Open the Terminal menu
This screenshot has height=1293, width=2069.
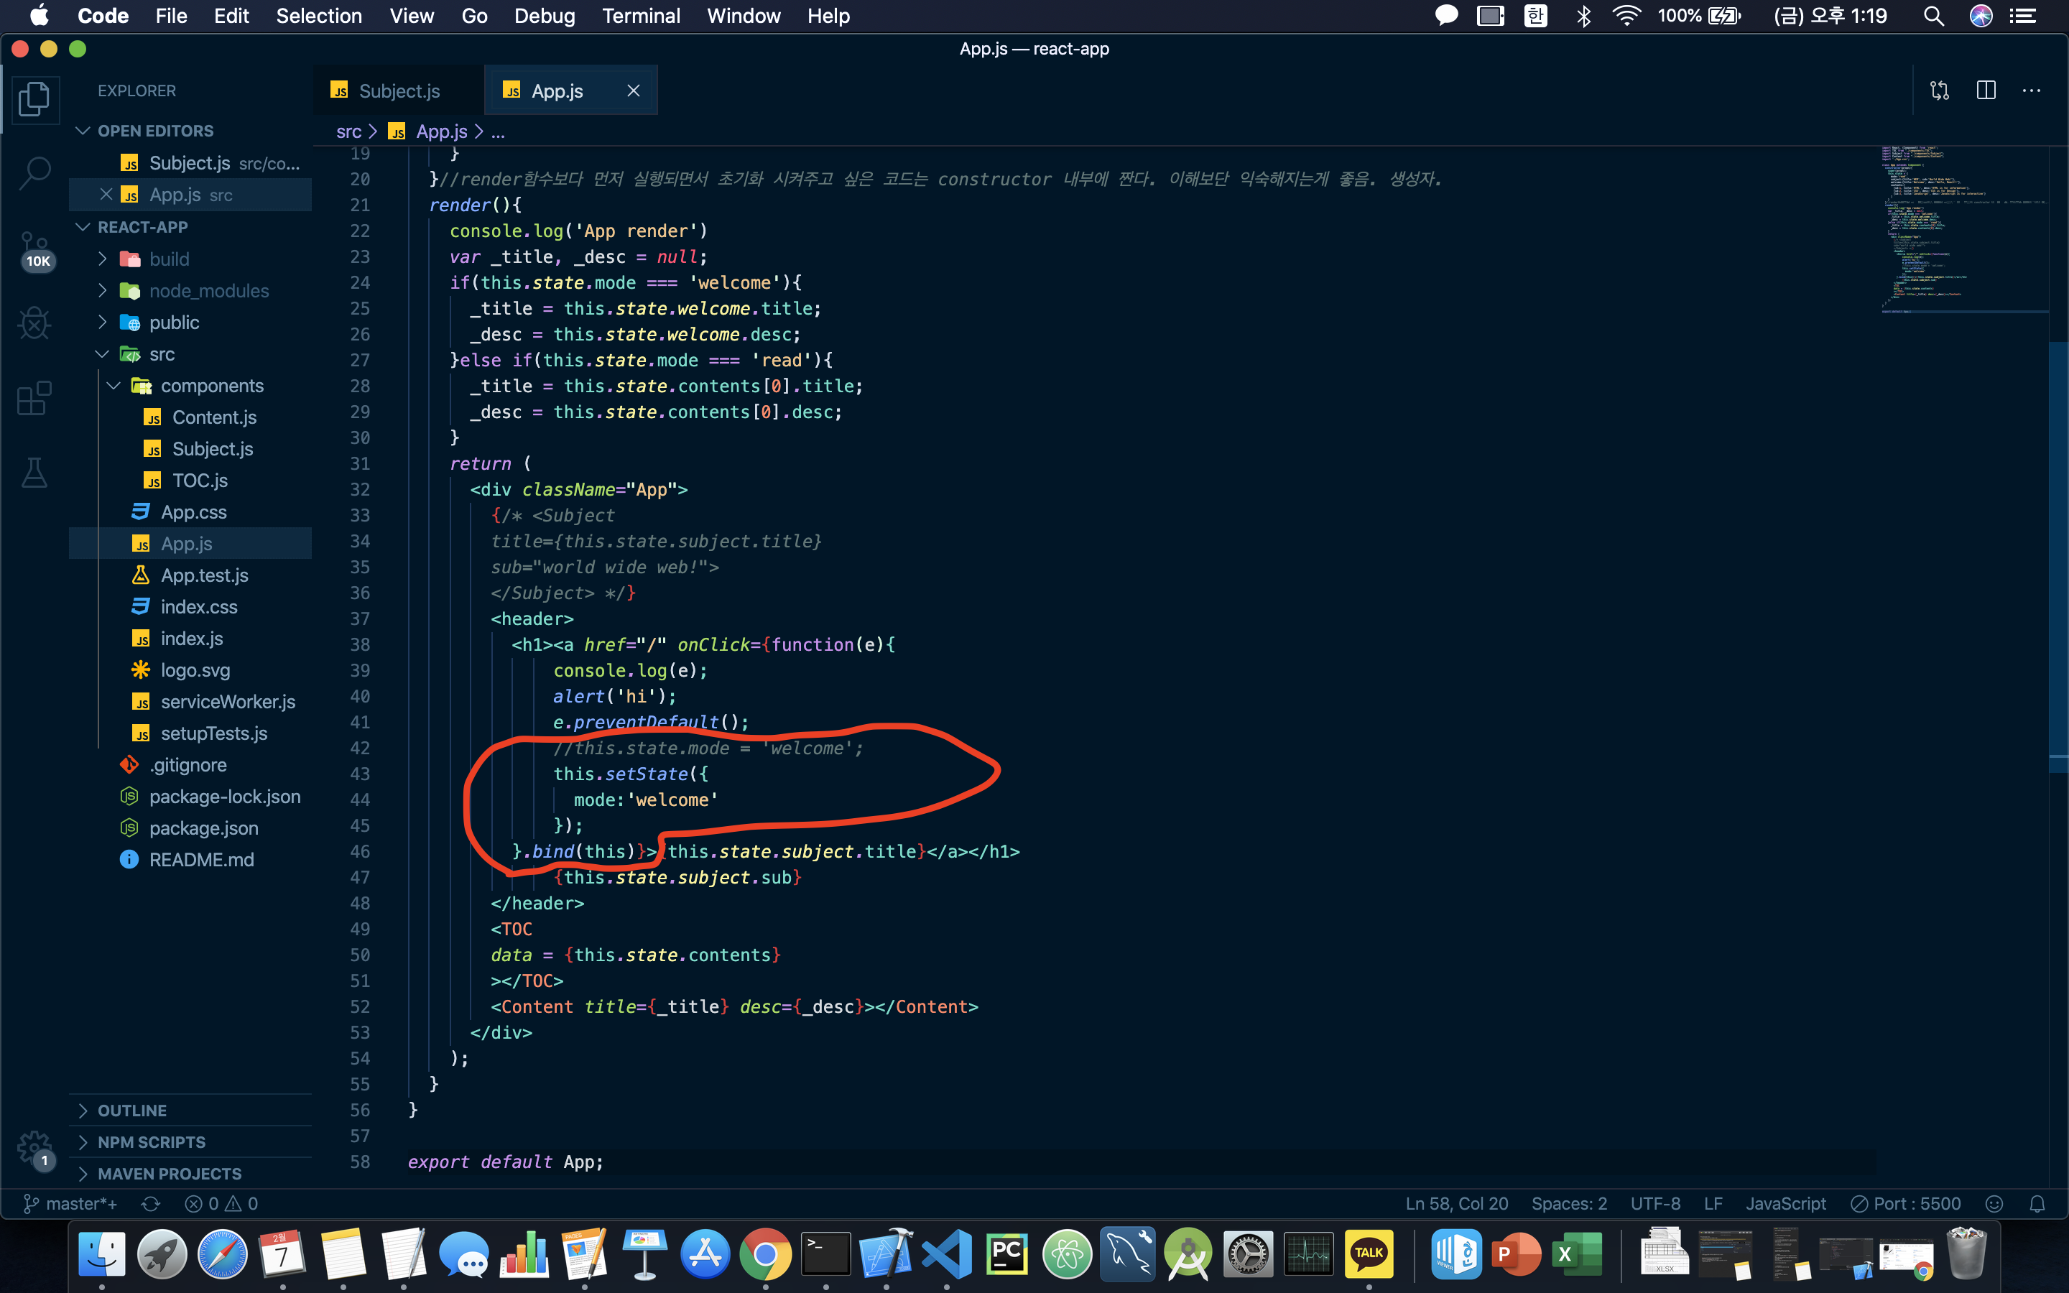point(640,17)
